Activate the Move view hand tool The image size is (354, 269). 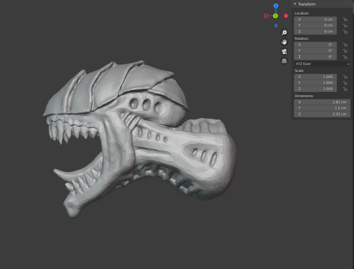tap(284, 42)
